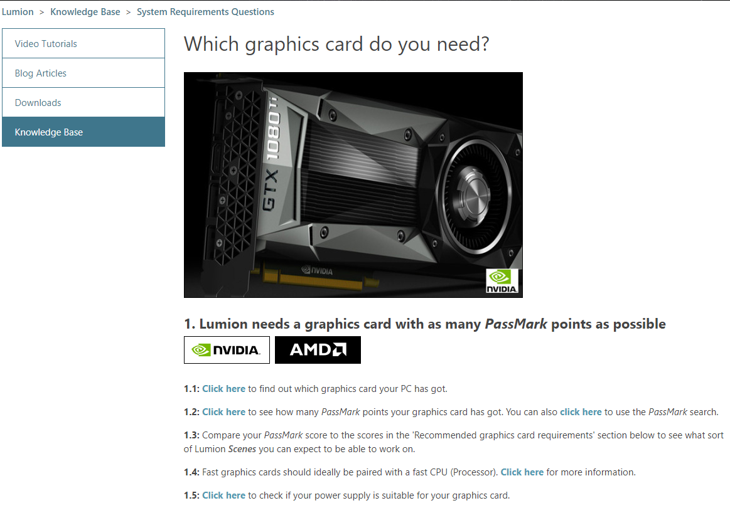Click NVIDIA logo in image corner
Screen dimensions: 730x508
coord(502,281)
